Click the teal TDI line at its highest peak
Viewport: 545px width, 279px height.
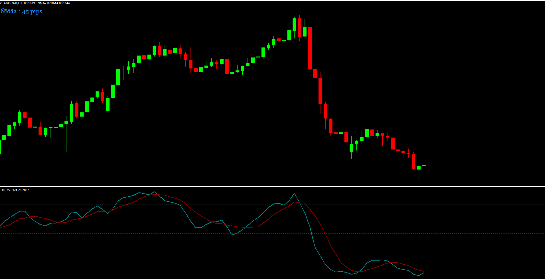point(294,194)
